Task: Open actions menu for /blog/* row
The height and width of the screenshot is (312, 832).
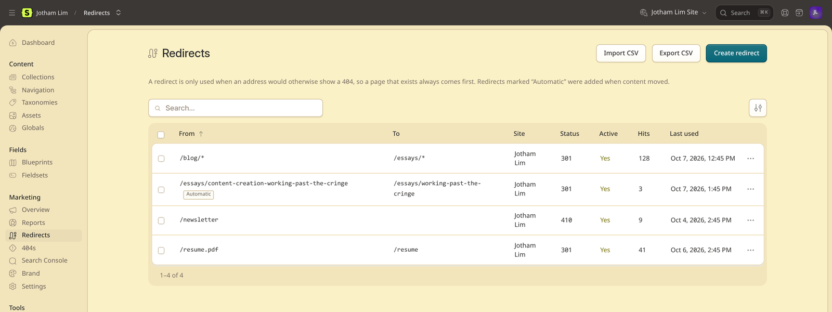Action: coord(750,159)
